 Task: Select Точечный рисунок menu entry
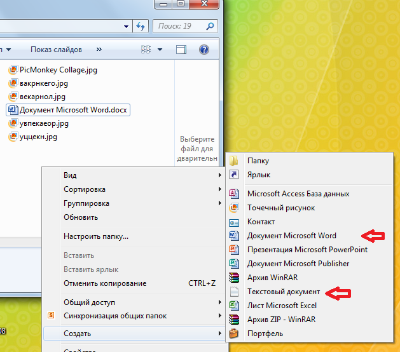[309, 208]
